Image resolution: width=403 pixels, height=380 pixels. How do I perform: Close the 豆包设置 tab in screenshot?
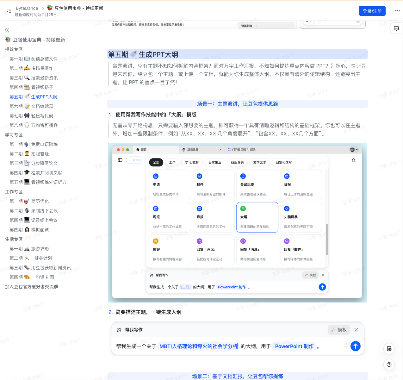220,150
